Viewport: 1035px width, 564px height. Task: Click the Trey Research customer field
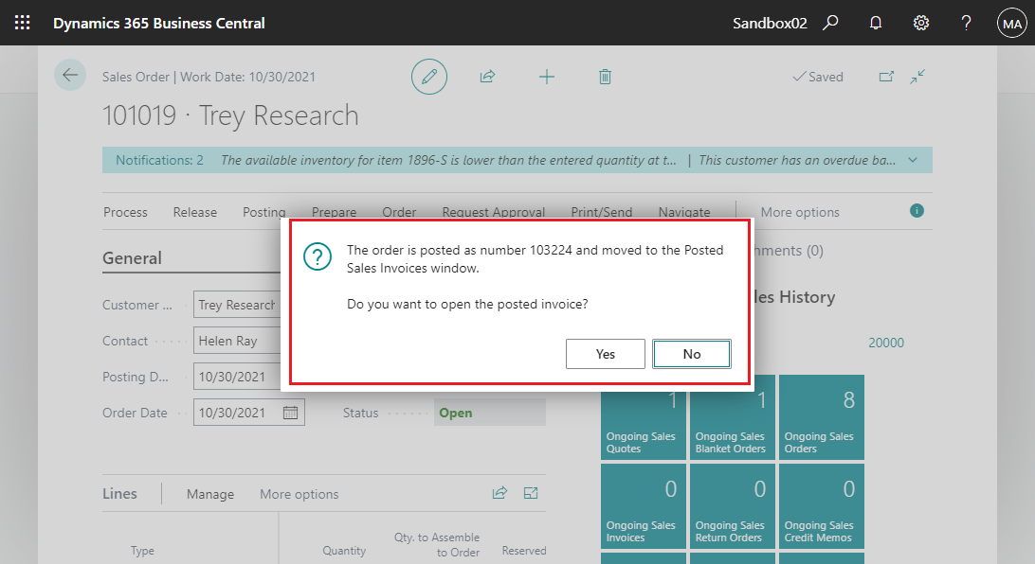point(237,305)
